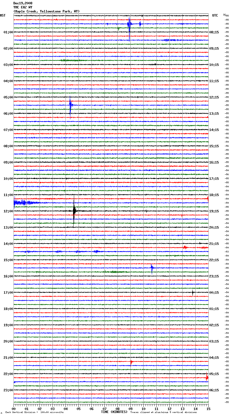Click the Each Vertical Division 100.00 microvolts note
Image resolution: width=230 pixels, height=416 pixels.
click(34, 412)
